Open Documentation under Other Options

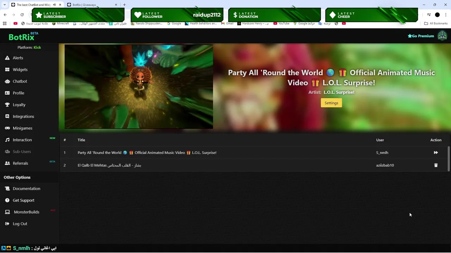[x=26, y=189]
